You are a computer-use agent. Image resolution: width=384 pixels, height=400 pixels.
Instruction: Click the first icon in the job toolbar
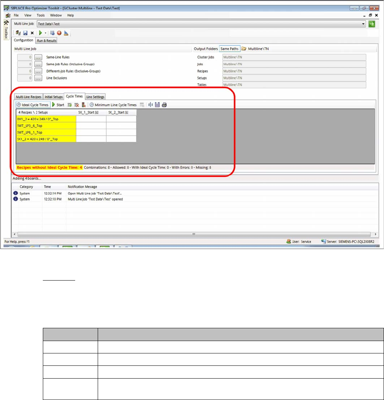pos(18,33)
